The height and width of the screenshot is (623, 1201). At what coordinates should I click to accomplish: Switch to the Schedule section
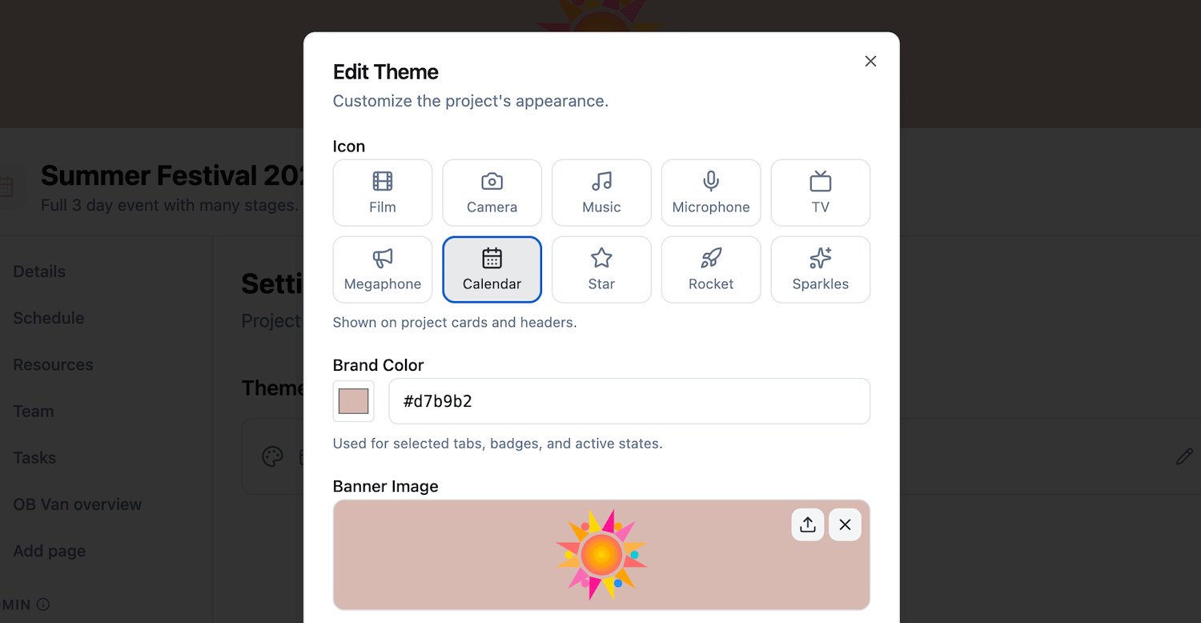tap(48, 318)
